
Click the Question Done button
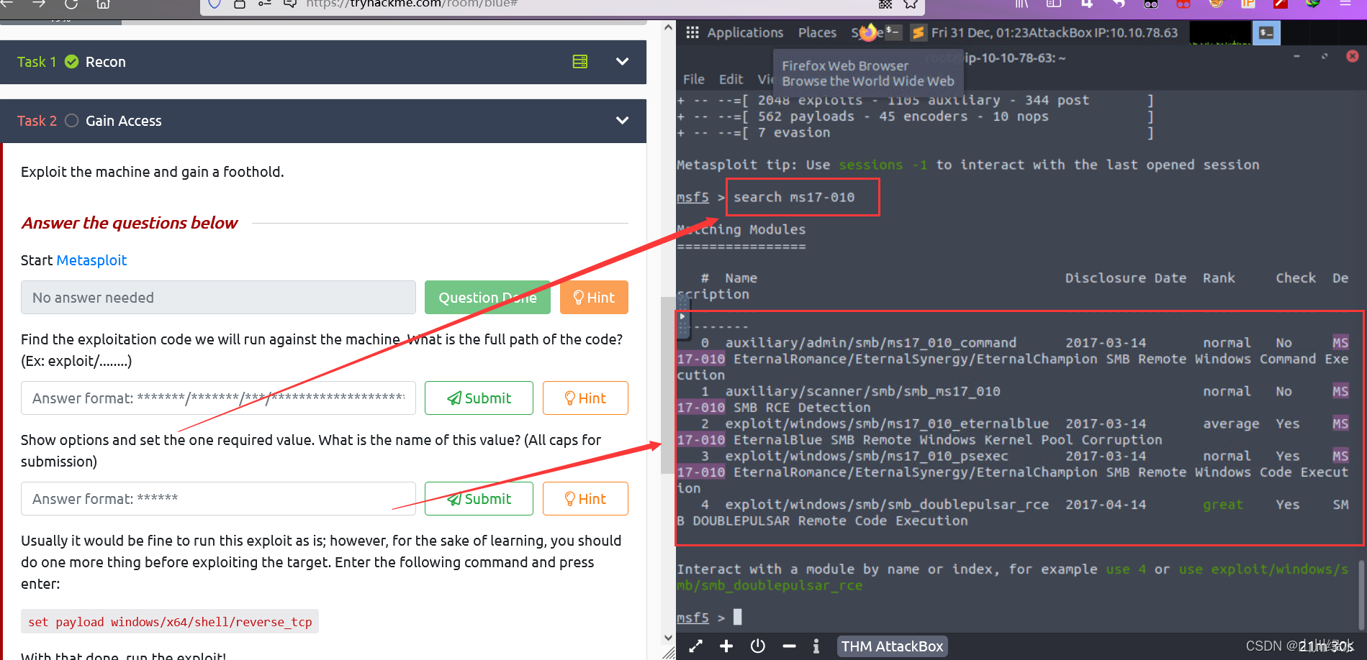[487, 297]
